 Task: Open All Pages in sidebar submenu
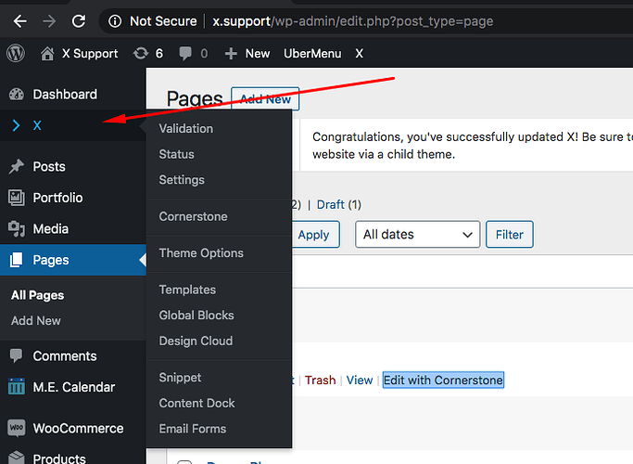(x=38, y=295)
